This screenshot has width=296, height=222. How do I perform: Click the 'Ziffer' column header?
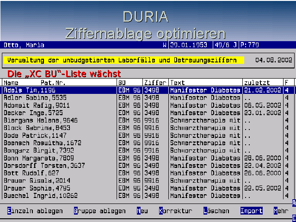(x=155, y=82)
